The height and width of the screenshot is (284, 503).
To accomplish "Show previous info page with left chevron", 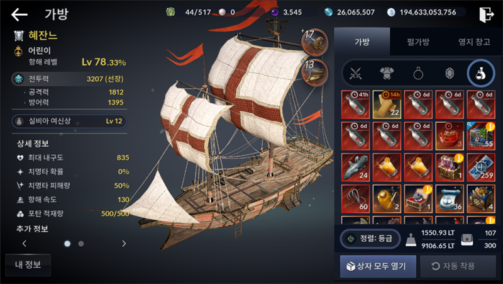I will click(25, 244).
